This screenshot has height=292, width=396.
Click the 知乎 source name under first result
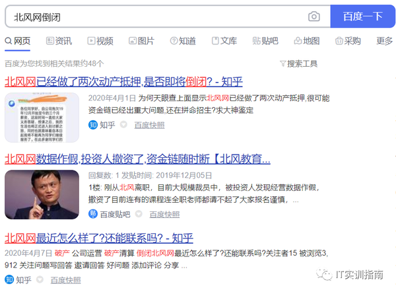[108, 125]
